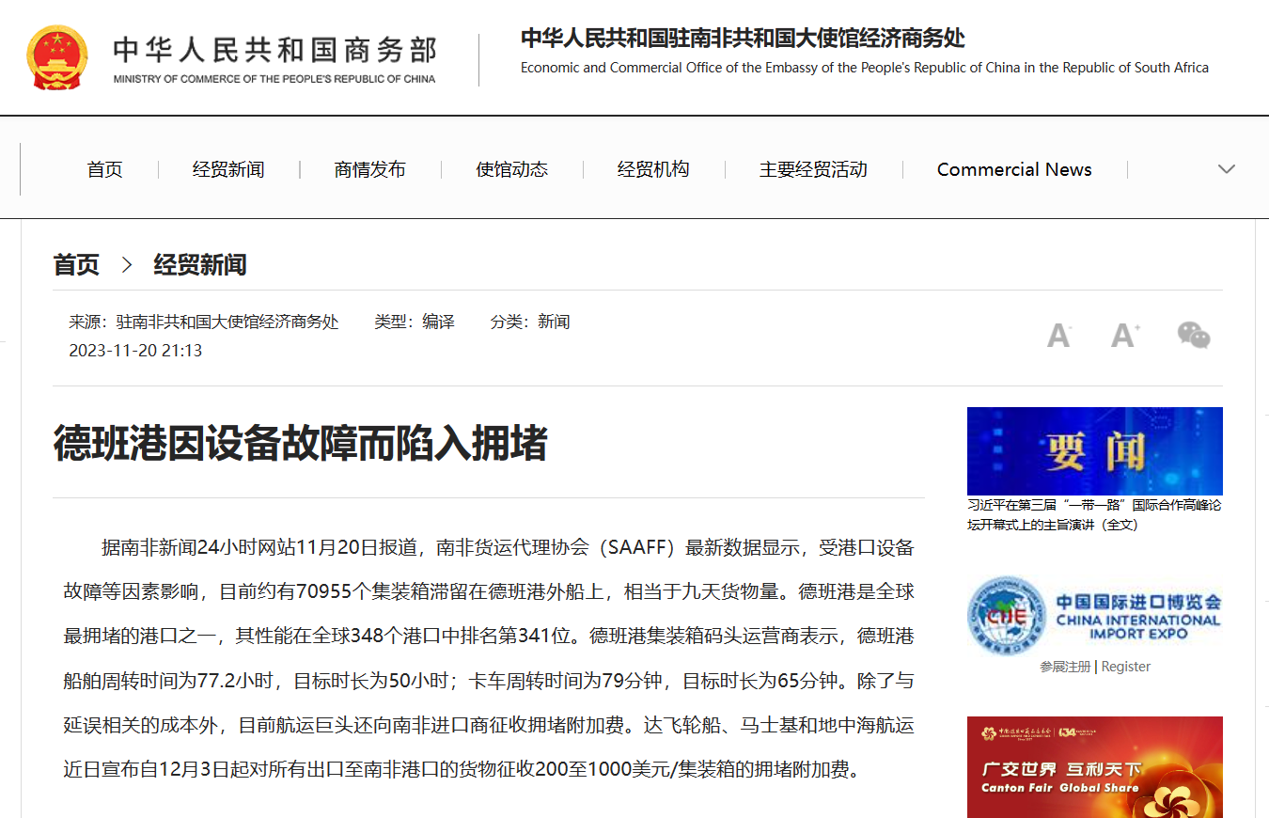Click the CIIE round logo
Image resolution: width=1269 pixels, height=818 pixels.
(1006, 617)
